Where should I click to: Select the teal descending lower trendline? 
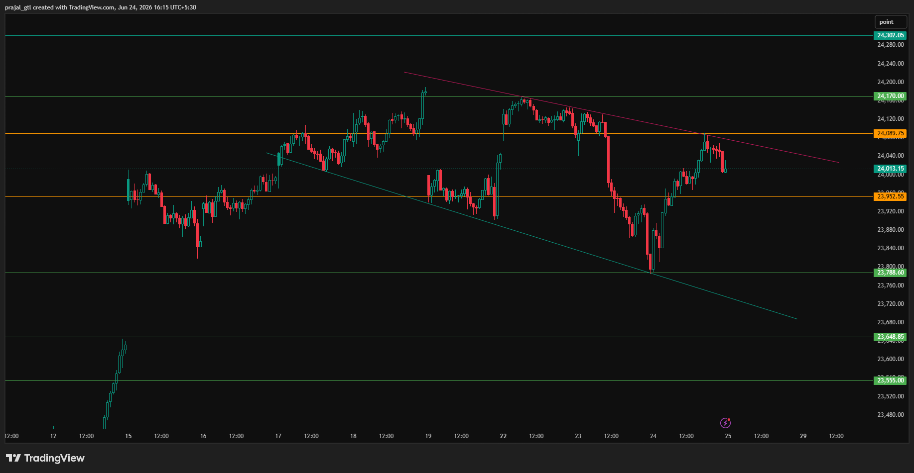(531, 236)
